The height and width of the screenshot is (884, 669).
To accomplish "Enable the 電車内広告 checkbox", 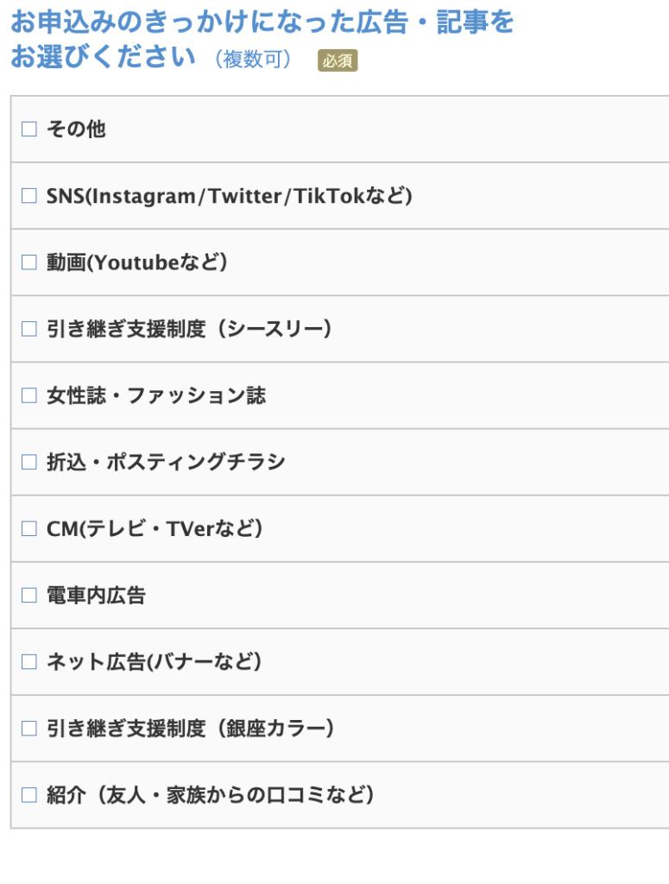I will pyautogui.click(x=29, y=595).
